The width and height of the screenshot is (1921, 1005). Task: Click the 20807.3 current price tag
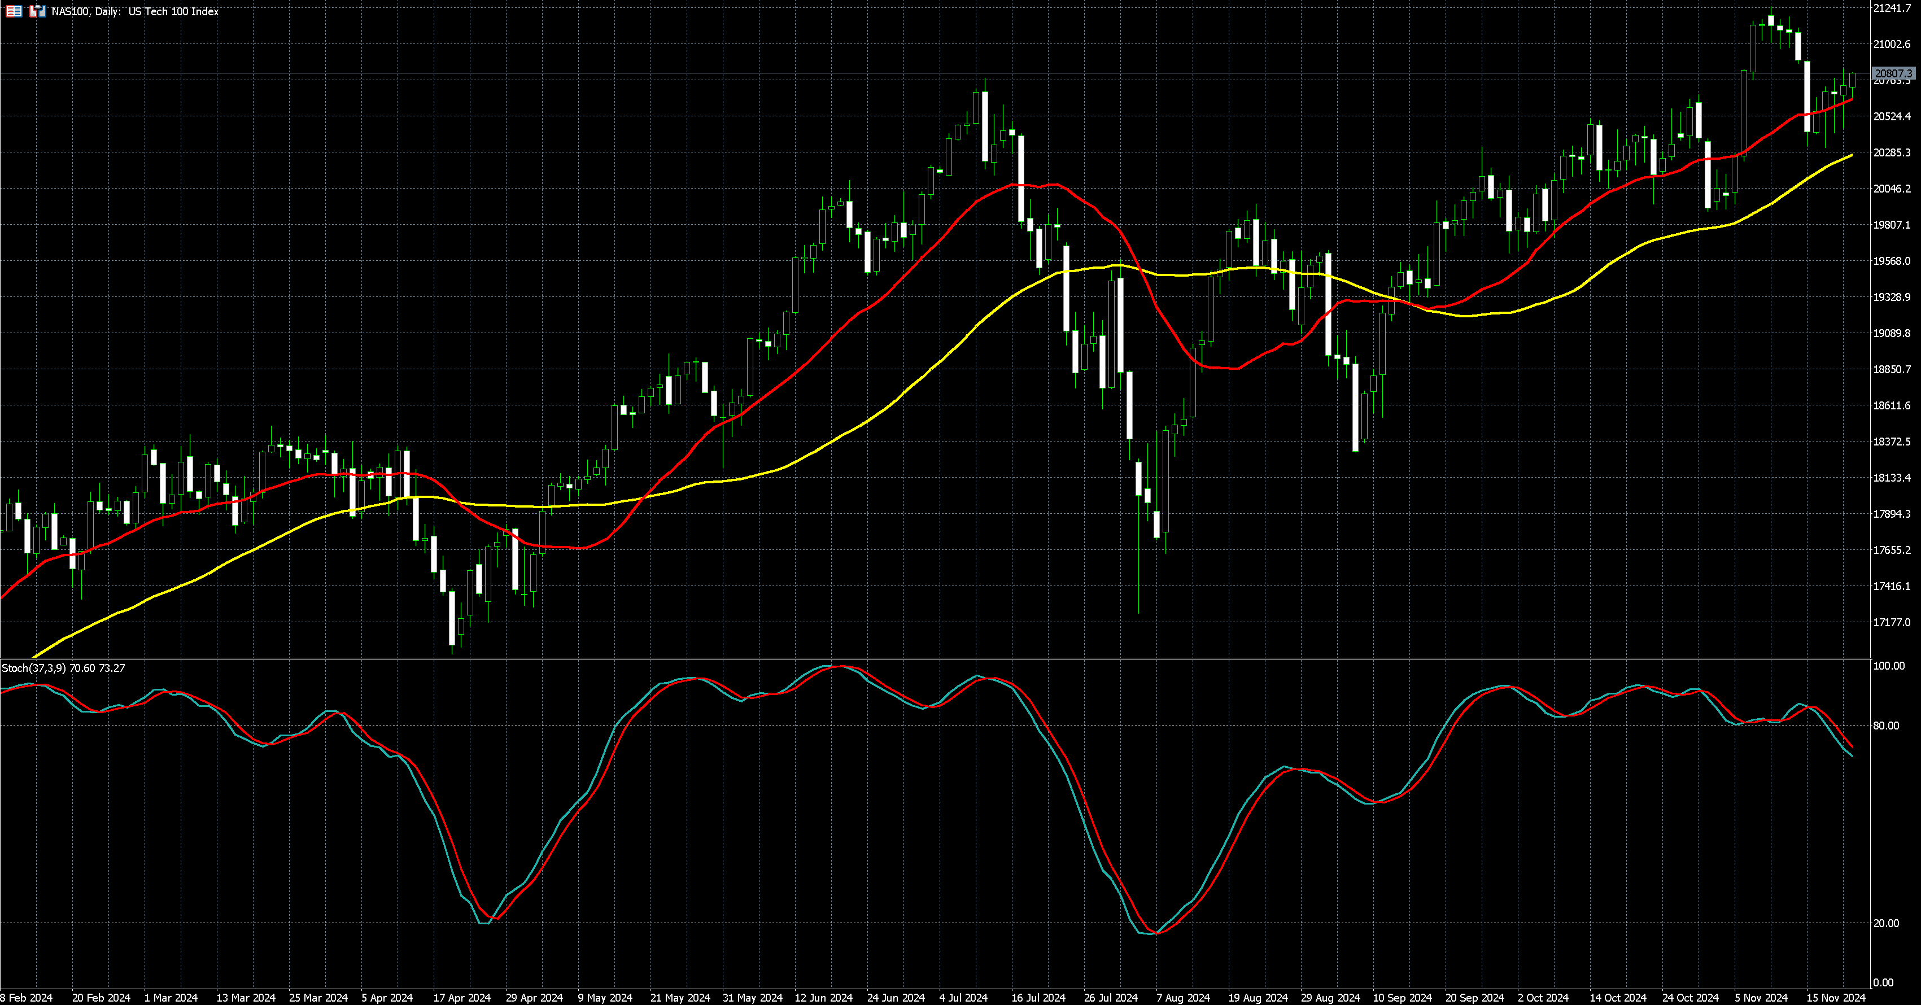(1893, 74)
